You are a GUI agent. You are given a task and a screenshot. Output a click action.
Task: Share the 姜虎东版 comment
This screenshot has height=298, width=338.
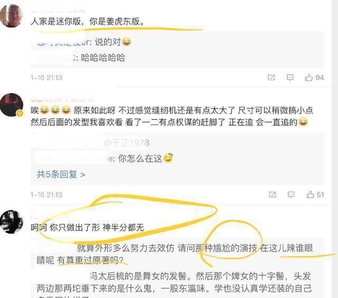(271, 78)
